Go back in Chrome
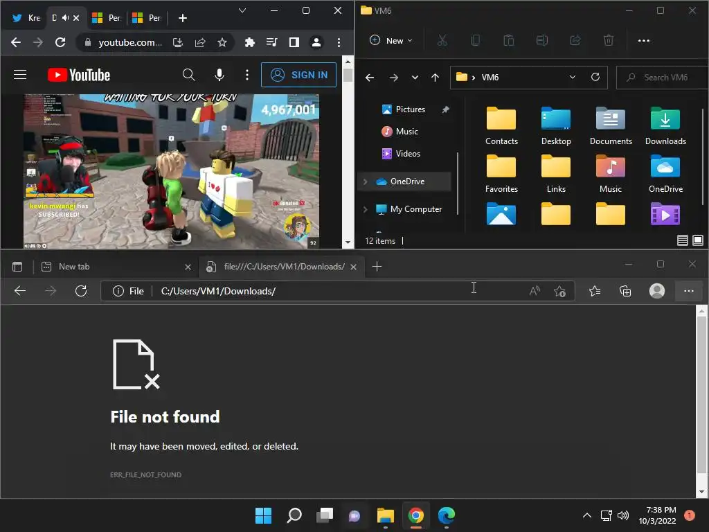This screenshot has width=709, height=532. coord(16,42)
